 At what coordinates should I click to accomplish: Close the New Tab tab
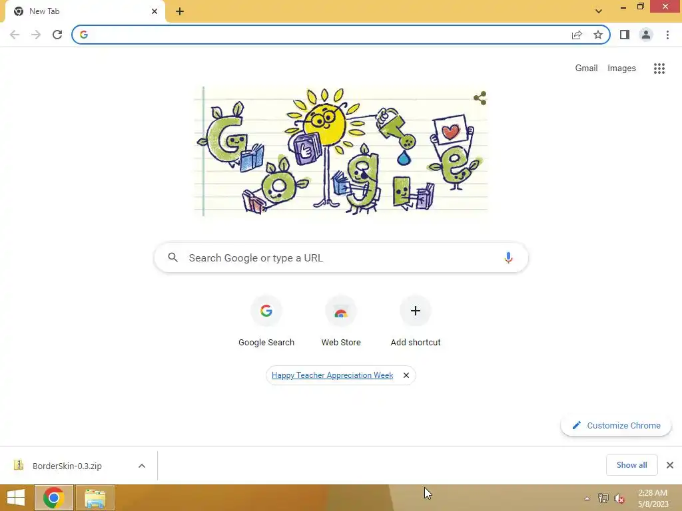[155, 11]
